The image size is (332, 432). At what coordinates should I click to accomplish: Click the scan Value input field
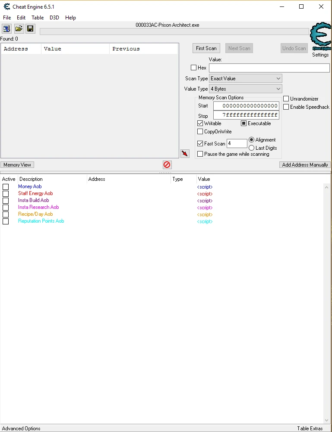[269, 68]
